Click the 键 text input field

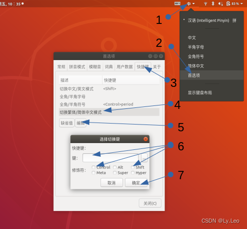tap(110, 158)
